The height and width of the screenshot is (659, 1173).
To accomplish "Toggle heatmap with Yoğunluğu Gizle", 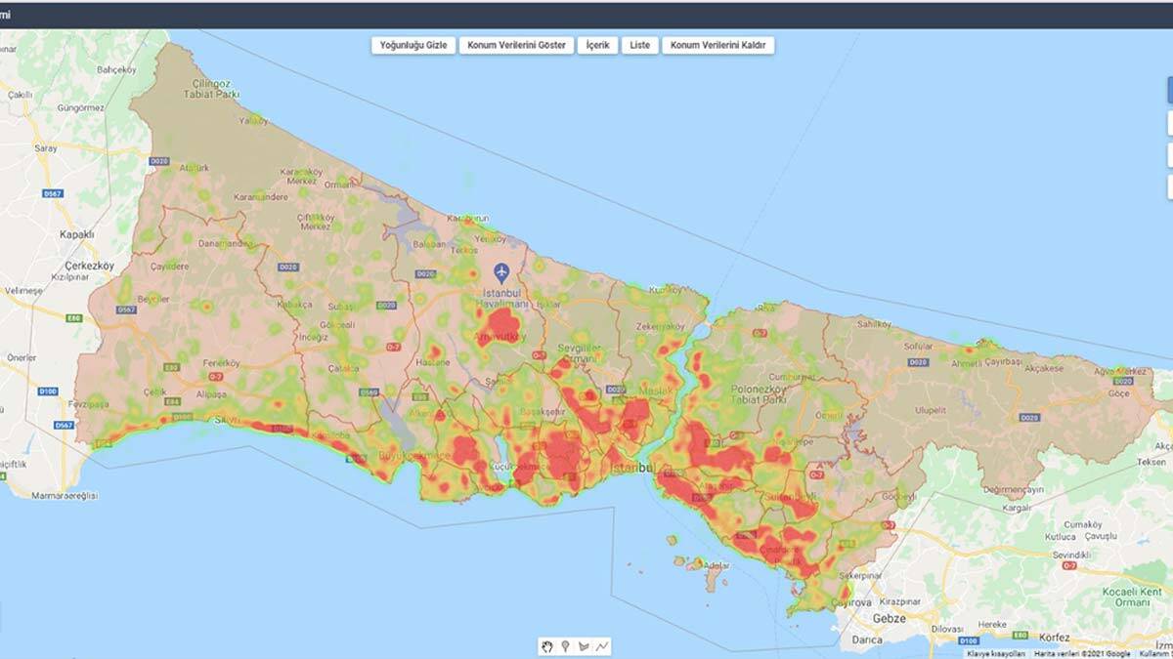I will click(413, 45).
